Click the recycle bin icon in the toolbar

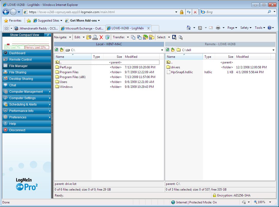click(x=107, y=37)
